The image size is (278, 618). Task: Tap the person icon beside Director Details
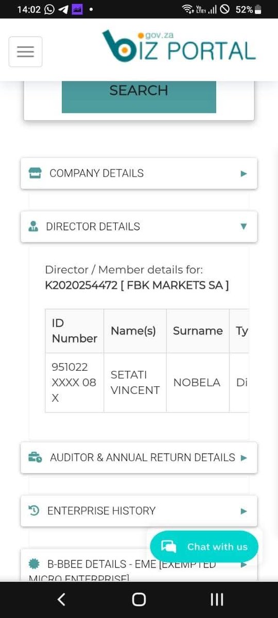[x=33, y=227]
